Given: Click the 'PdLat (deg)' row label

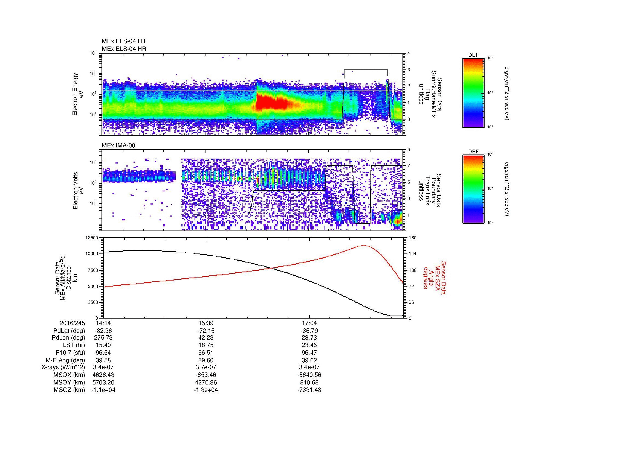Looking at the screenshot, I should [x=69, y=331].
